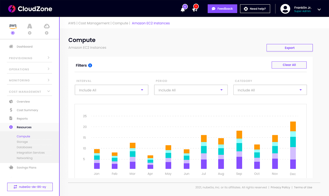
Task: Open the user profile dropdown chevron
Action: click(319, 10)
